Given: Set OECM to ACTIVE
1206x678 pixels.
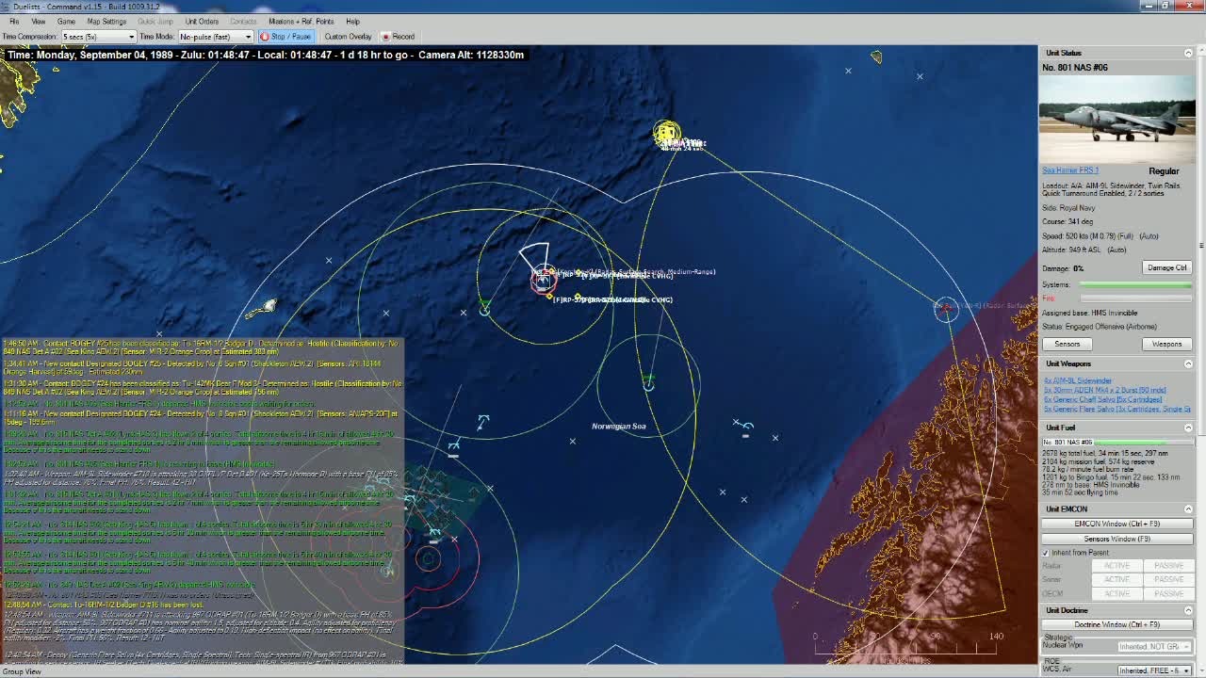Looking at the screenshot, I should tap(1116, 592).
